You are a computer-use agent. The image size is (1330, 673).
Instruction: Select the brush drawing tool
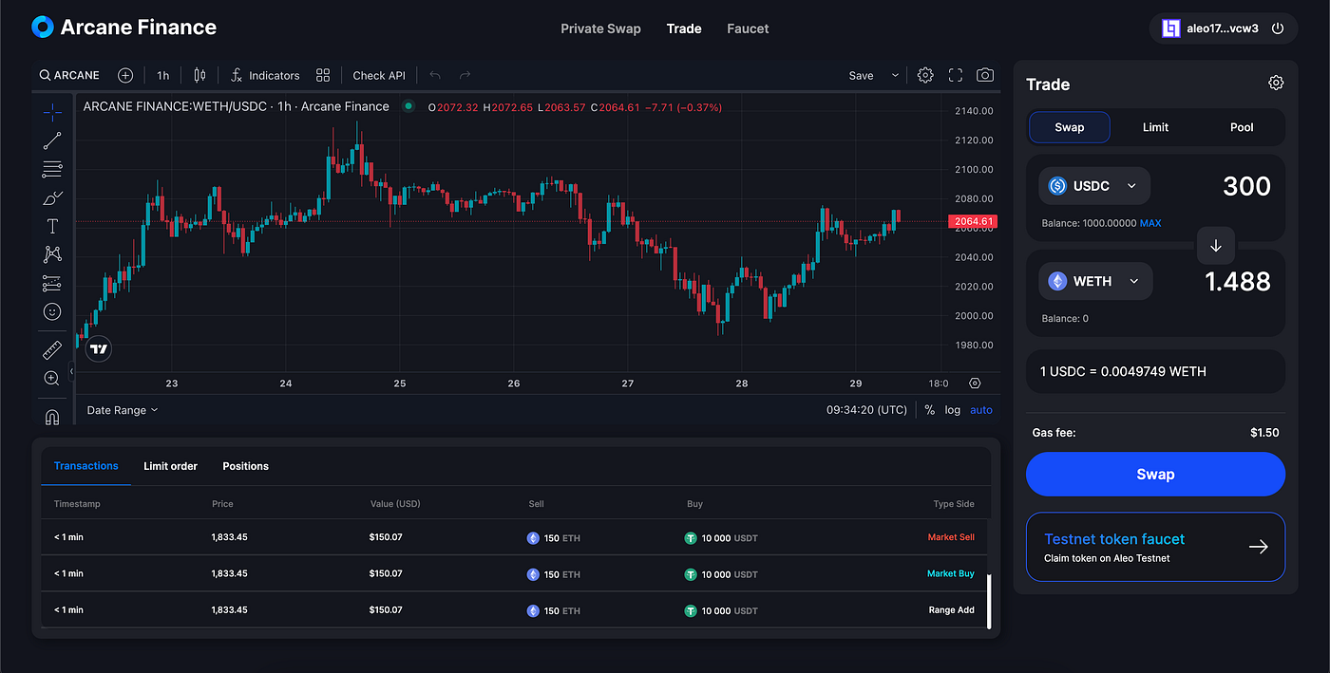(x=52, y=198)
